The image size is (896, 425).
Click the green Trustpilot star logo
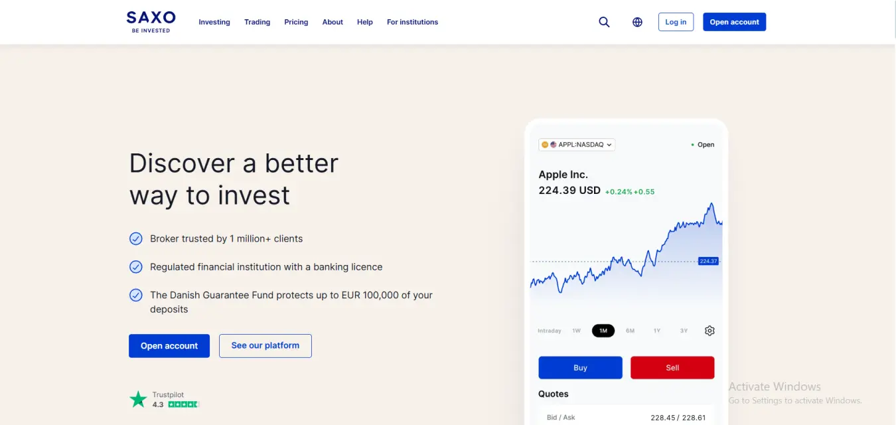pyautogui.click(x=138, y=399)
